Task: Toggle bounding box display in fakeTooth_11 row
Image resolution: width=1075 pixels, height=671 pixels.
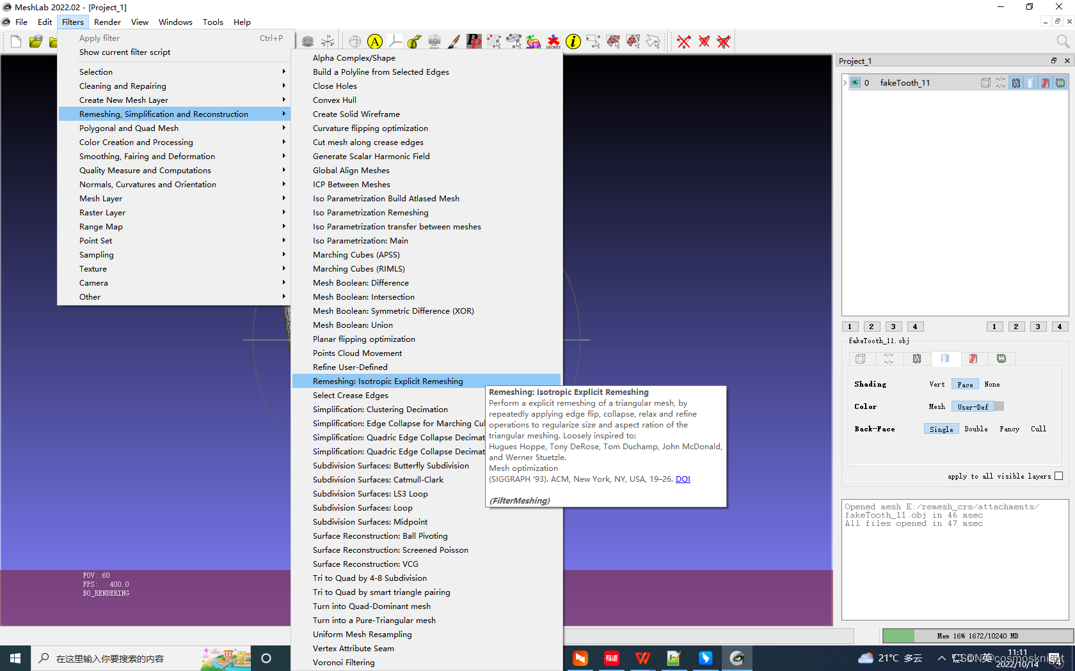Action: point(985,82)
